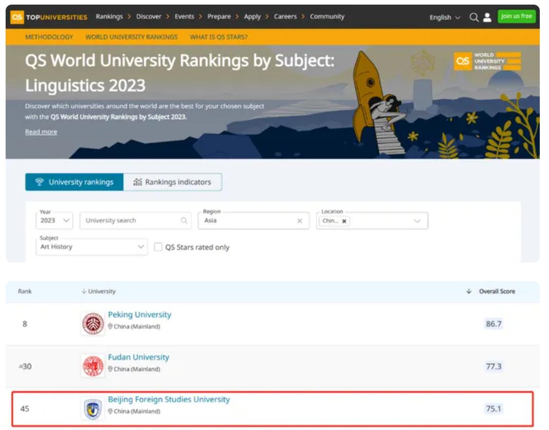Image resolution: width=549 pixels, height=430 pixels.
Task: Remove the China location tag
Action: point(344,221)
